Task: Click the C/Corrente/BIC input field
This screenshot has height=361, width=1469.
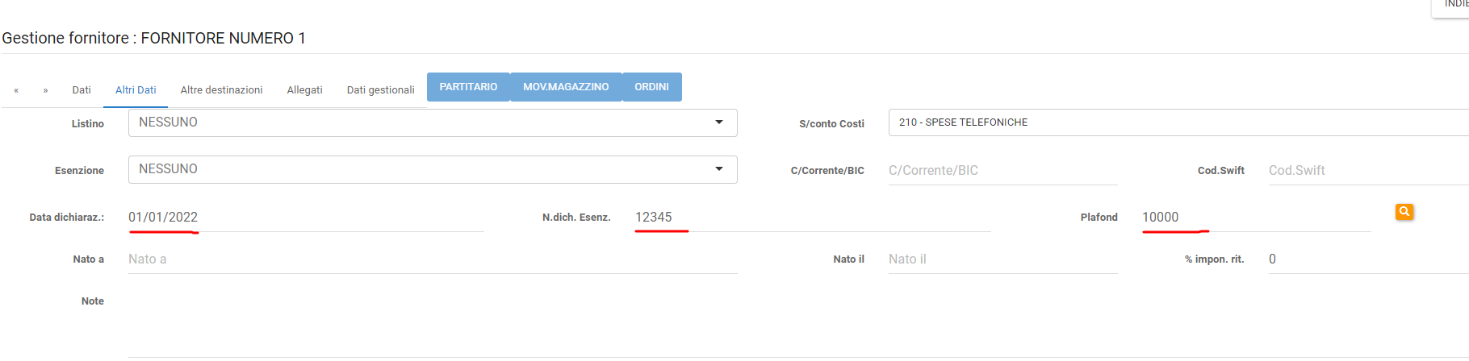Action: [x=1002, y=171]
